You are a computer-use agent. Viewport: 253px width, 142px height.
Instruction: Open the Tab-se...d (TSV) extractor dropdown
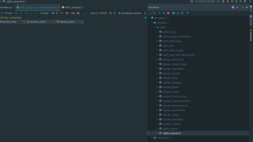pos(99,13)
